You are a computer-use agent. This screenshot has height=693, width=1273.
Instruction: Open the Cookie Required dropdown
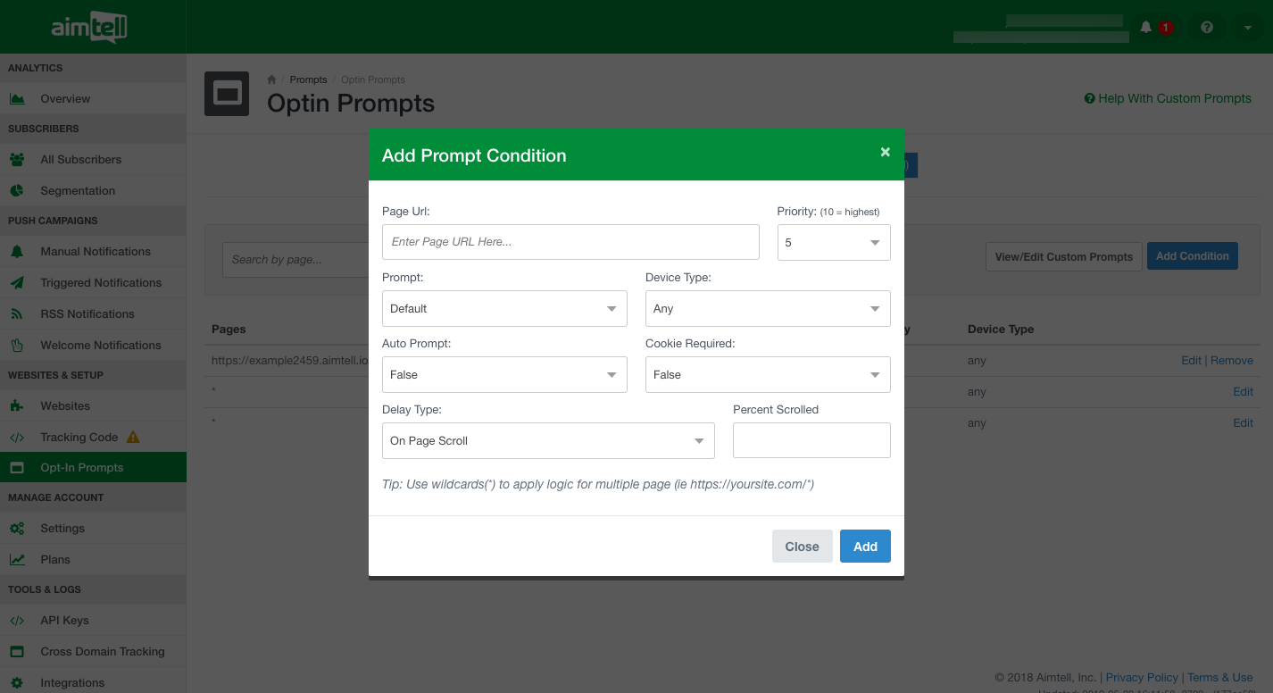767,375
